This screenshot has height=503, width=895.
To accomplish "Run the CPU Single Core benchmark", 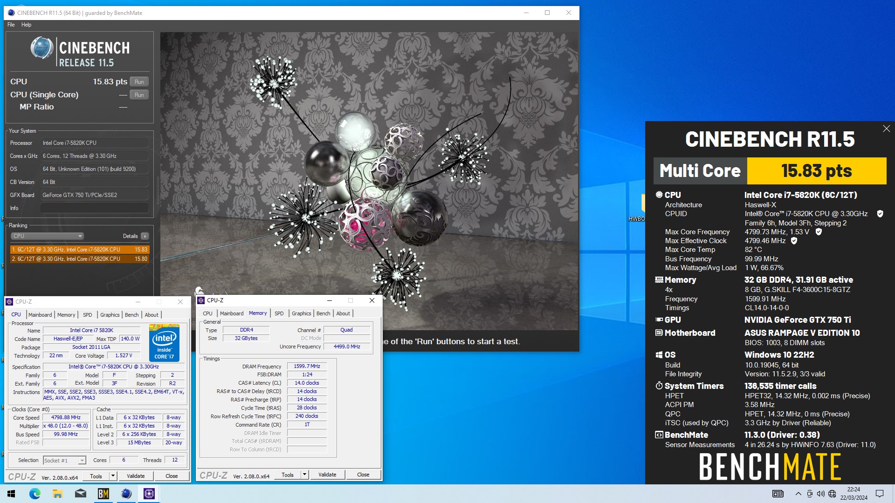I will click(x=139, y=95).
